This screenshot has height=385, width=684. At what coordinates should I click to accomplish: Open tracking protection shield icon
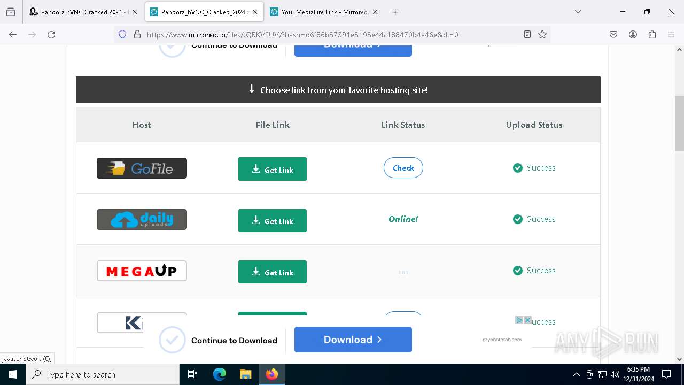(122, 34)
